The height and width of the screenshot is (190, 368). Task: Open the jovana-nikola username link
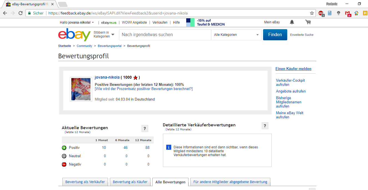(107, 77)
